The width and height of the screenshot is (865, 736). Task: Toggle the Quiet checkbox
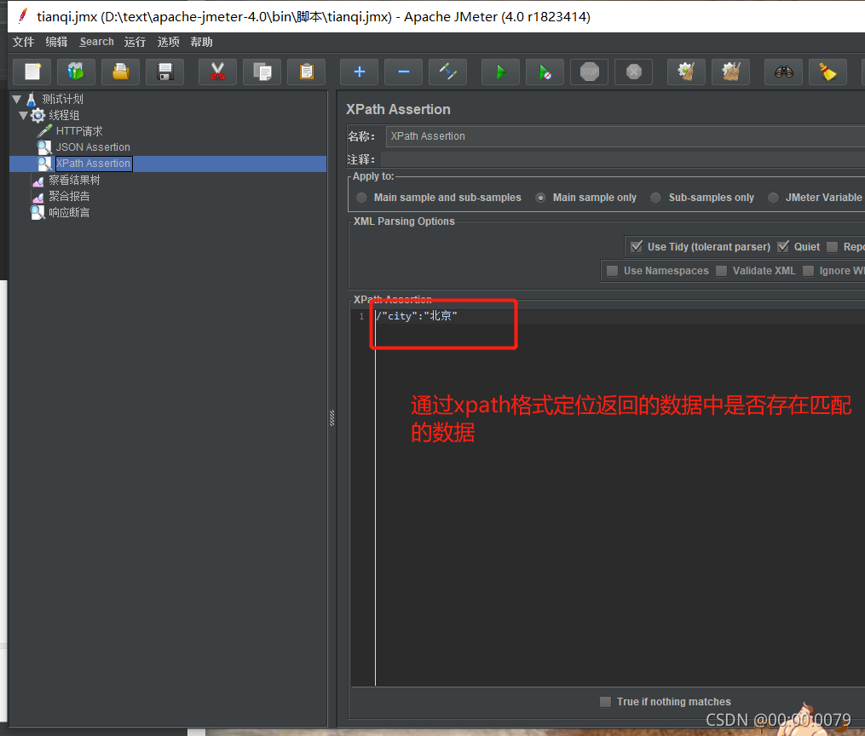click(x=783, y=246)
